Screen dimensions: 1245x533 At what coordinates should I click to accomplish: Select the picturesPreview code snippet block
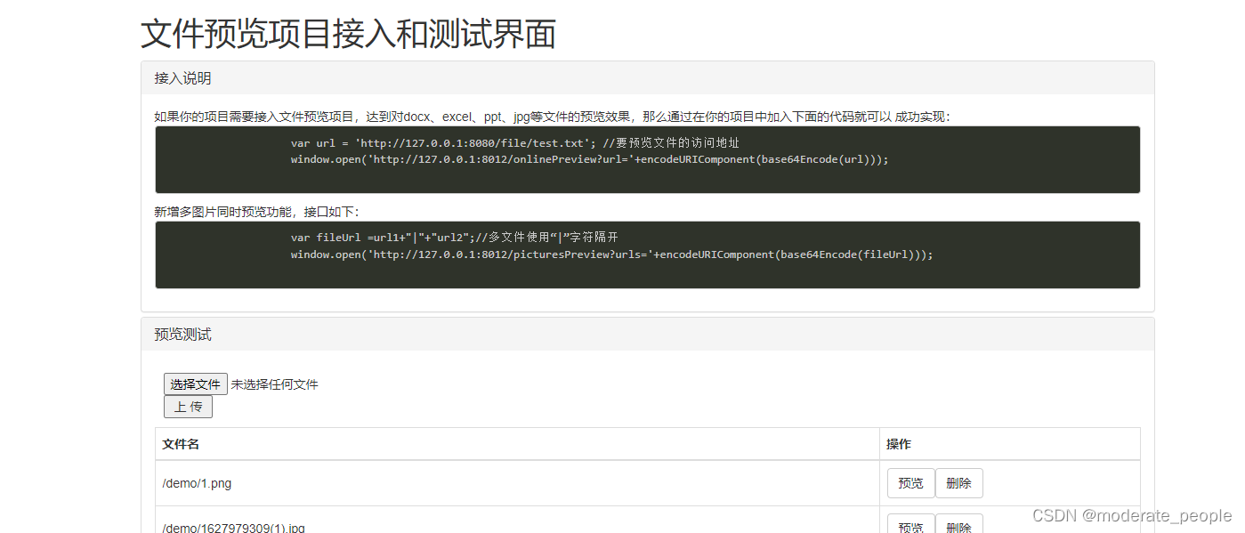point(647,254)
